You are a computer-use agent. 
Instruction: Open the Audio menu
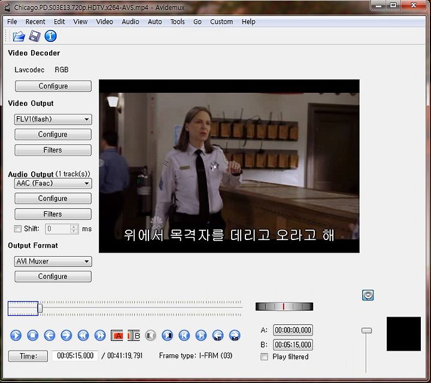[x=130, y=22]
